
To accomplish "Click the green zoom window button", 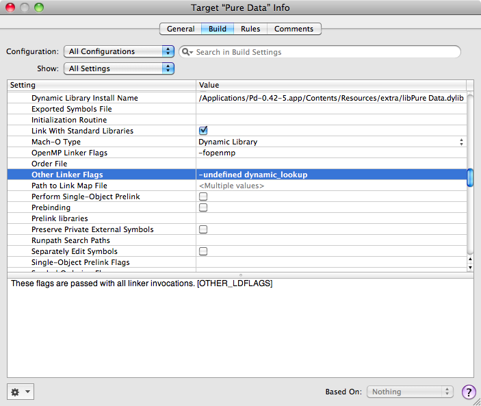I will pyautogui.click(x=39, y=8).
